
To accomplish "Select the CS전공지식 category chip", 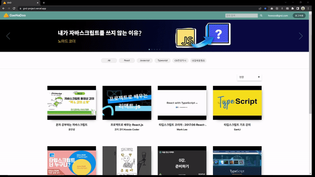I will 181,61.
